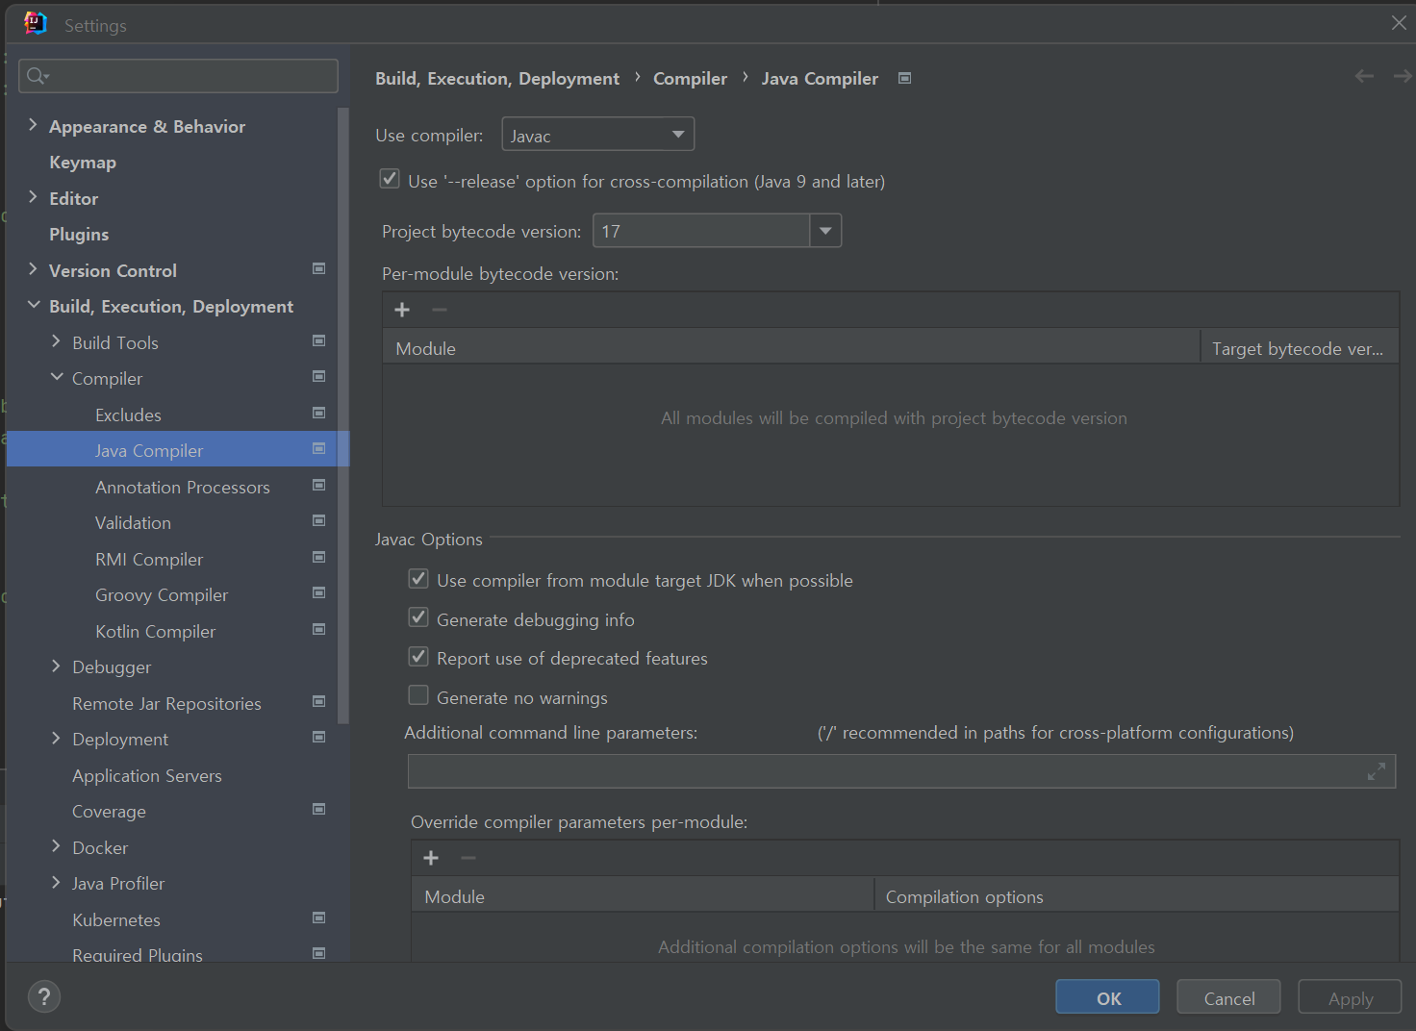
Task: Open Keymap settings page
Action: 83,163
